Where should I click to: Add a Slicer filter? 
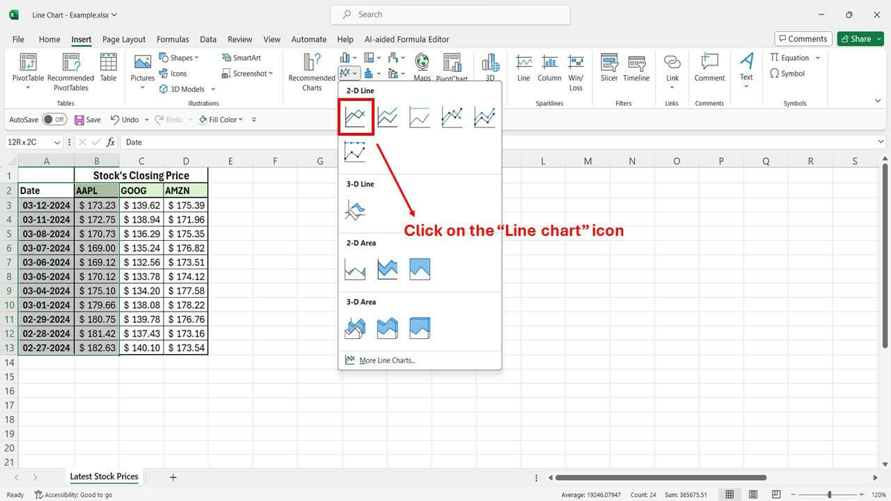click(x=609, y=68)
